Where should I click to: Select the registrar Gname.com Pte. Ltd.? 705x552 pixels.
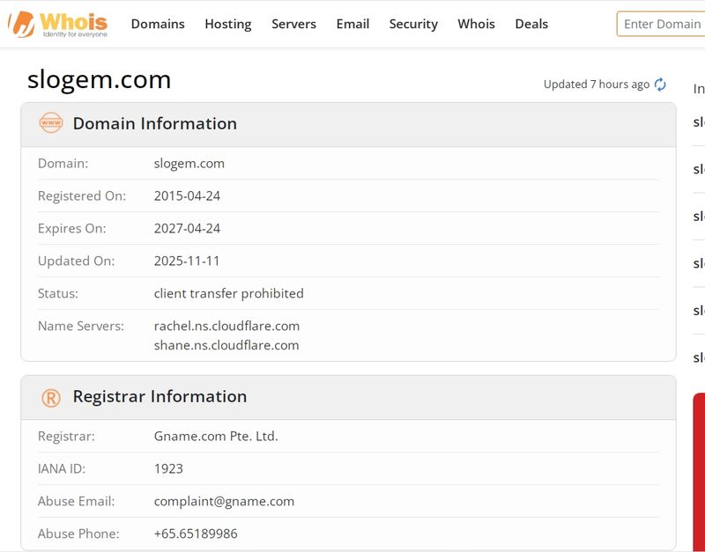pyautogui.click(x=216, y=436)
